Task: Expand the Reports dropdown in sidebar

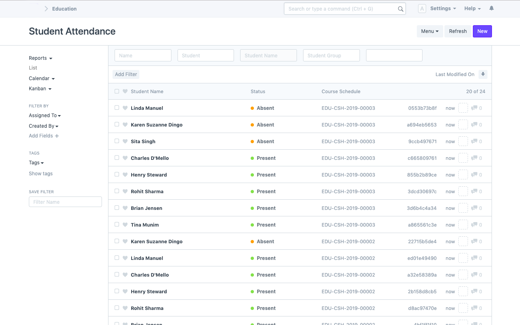Action: (x=41, y=58)
